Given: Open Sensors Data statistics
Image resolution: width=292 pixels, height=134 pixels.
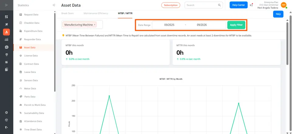Looking at the screenshot, I should [x=31, y=81].
